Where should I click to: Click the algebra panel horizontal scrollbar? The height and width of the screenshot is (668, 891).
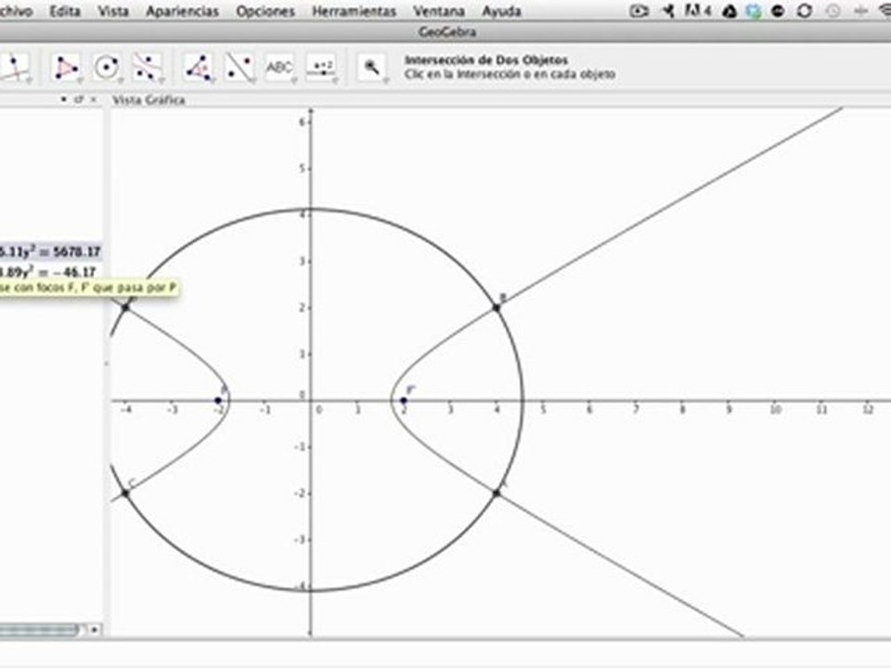39,629
